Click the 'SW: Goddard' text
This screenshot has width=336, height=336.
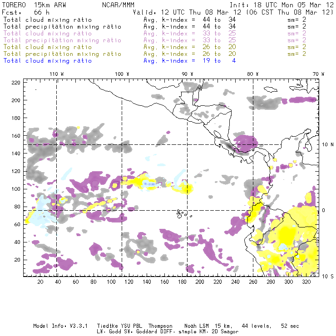(x=140, y=331)
